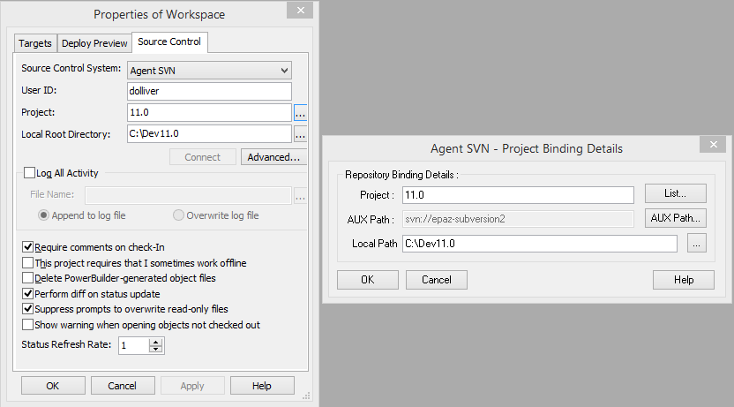Click the Local Root Directory field
Viewport: 734px width, 407px height.
(x=209, y=134)
